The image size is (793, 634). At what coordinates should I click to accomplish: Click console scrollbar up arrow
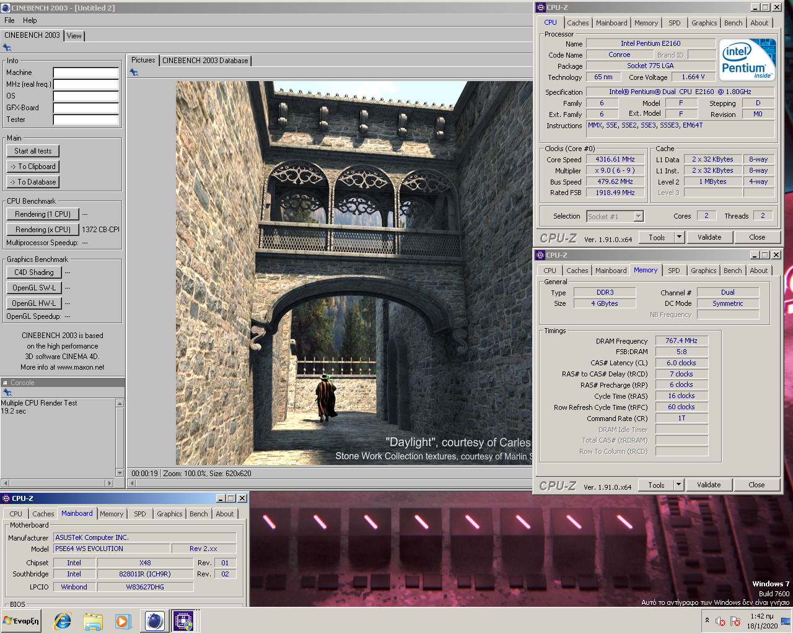[x=120, y=404]
